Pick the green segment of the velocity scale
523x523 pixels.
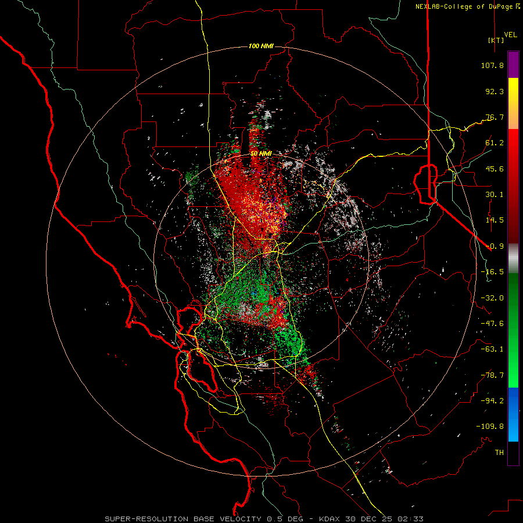(x=513, y=330)
